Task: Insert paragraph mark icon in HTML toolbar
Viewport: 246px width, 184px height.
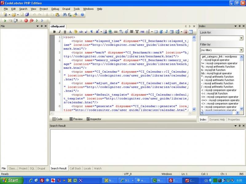Action: click(x=91, y=32)
